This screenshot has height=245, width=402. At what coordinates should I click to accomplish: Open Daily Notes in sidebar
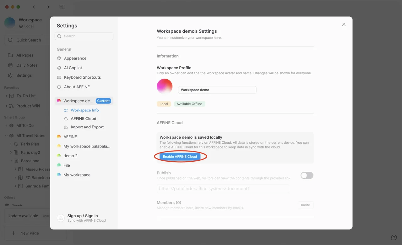27,65
